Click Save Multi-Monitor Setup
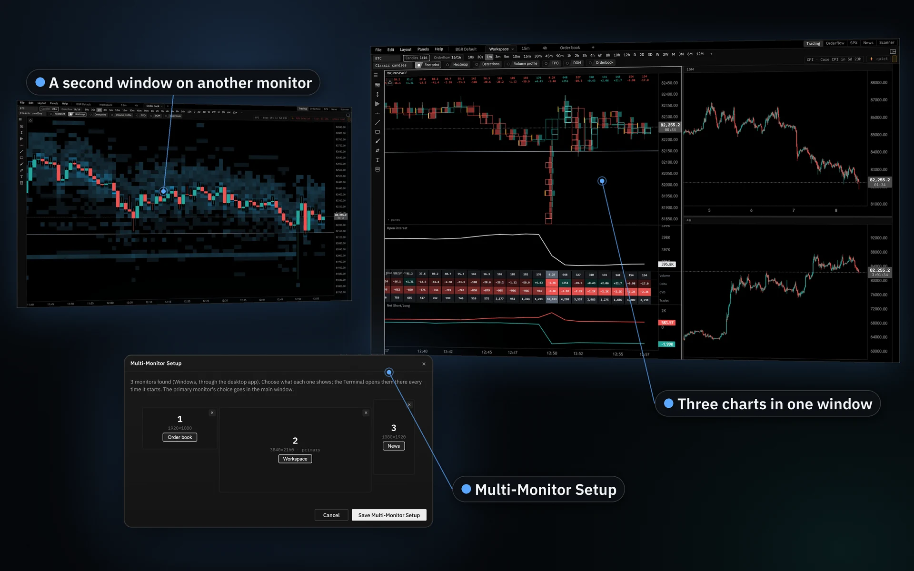Viewport: 914px width, 571px height. pyautogui.click(x=389, y=515)
